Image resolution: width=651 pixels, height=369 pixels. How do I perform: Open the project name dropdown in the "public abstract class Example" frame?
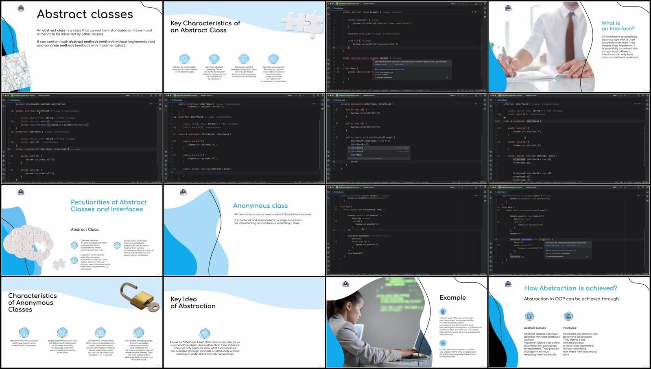coord(349,4)
